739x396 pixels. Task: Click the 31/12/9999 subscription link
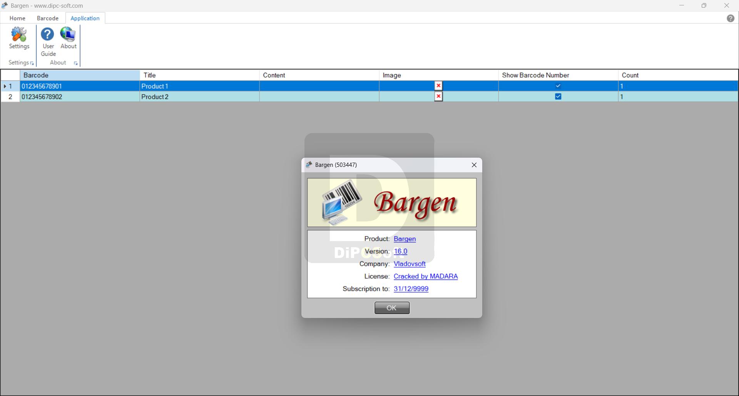tap(411, 289)
